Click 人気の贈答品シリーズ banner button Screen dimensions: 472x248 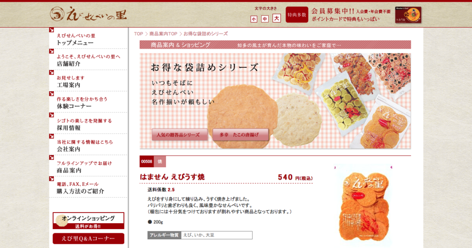click(x=180, y=135)
